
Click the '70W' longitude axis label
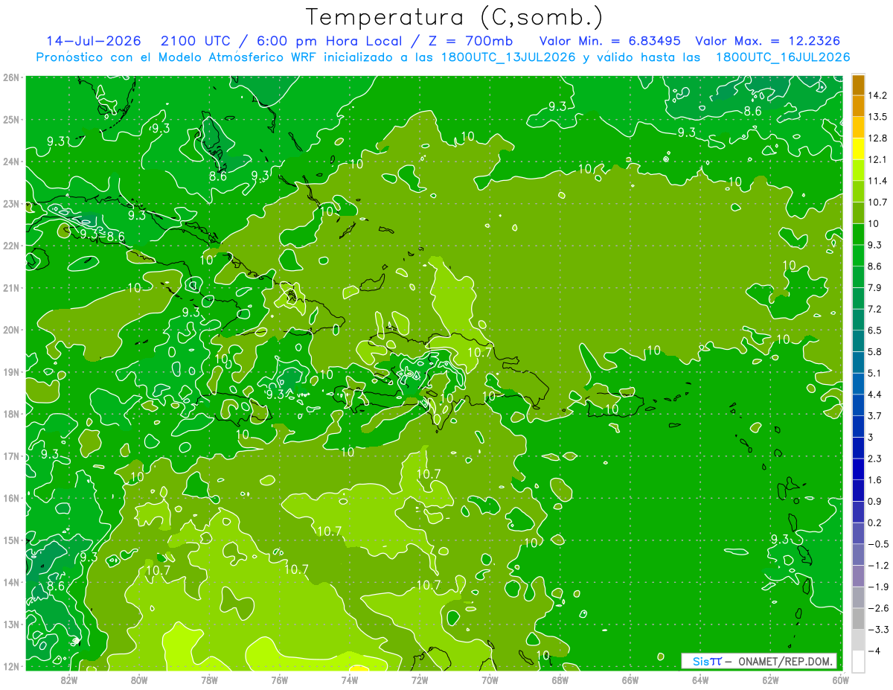(x=490, y=680)
